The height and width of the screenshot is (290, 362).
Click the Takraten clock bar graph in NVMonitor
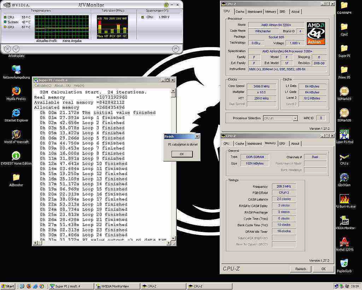[112, 27]
